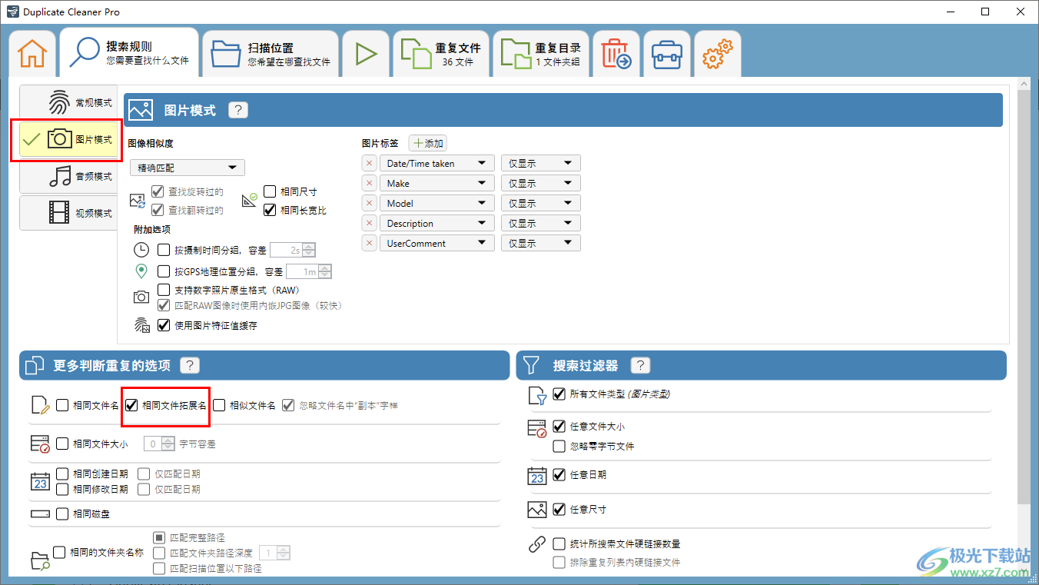1039x585 pixels.
Task: Select the 图片模式 mode button
Action: pyautogui.click(x=69, y=140)
